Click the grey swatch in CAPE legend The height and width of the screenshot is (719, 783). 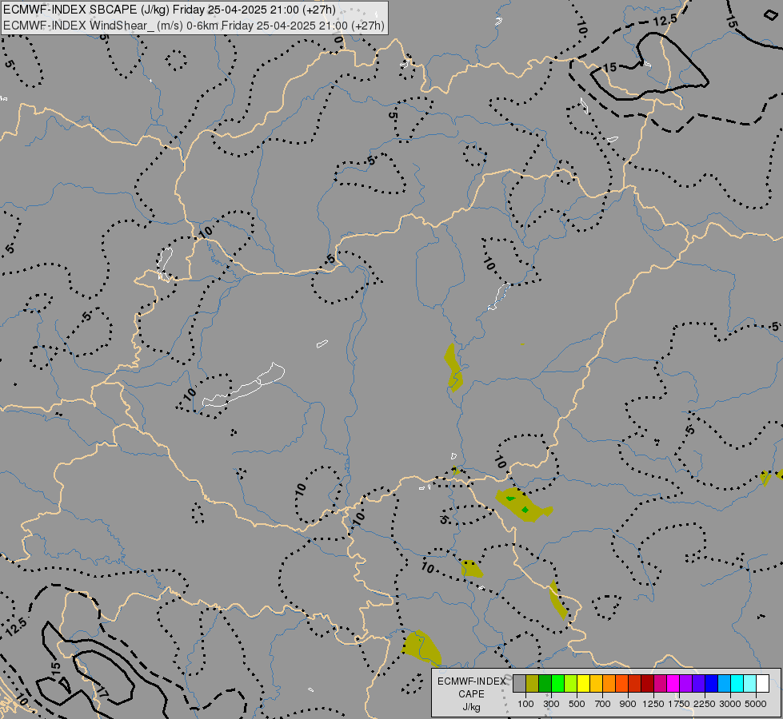coord(519,684)
